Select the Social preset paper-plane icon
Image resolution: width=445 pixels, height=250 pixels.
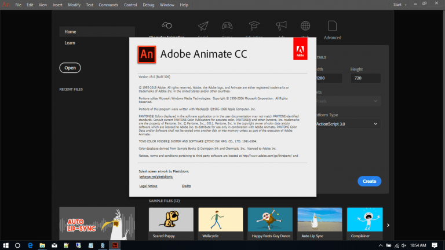click(x=203, y=26)
